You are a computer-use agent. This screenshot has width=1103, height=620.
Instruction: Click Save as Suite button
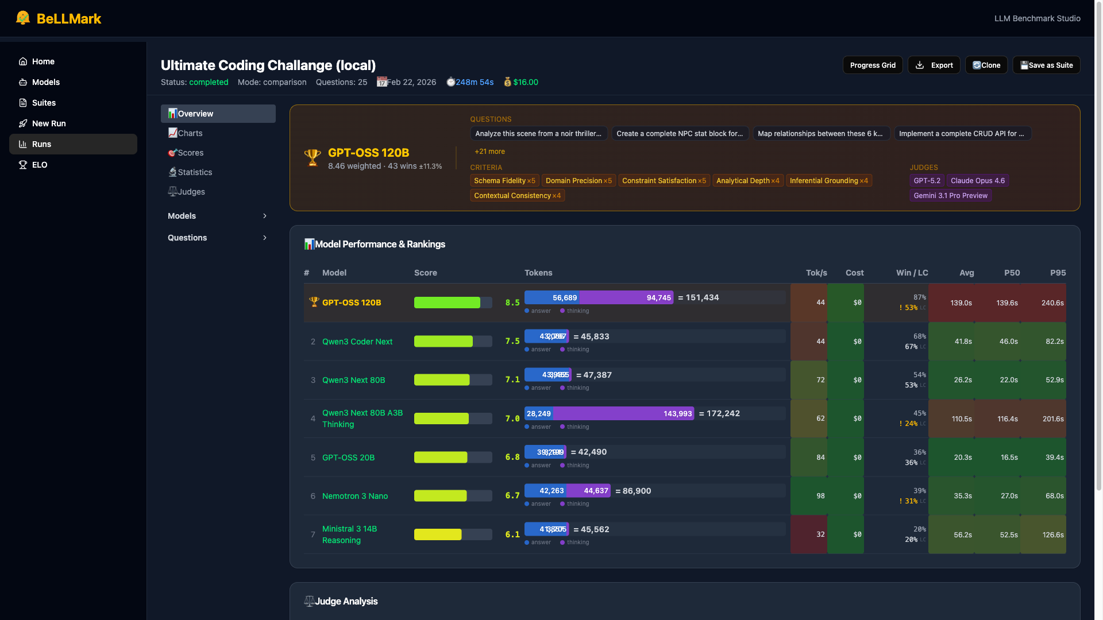pyautogui.click(x=1046, y=65)
